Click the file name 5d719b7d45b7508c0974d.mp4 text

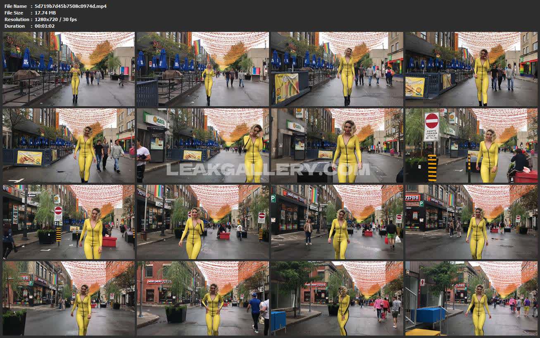click(70, 6)
